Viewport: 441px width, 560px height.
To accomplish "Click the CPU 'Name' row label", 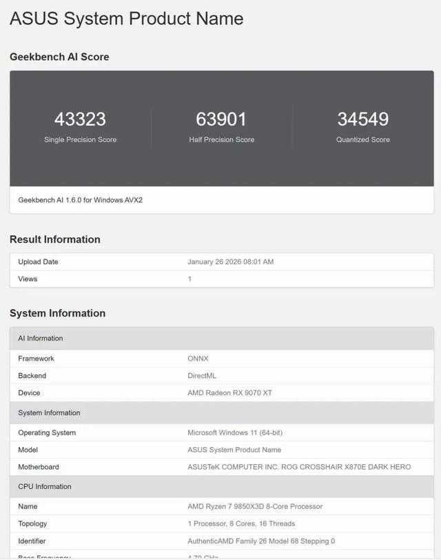I will (28, 506).
